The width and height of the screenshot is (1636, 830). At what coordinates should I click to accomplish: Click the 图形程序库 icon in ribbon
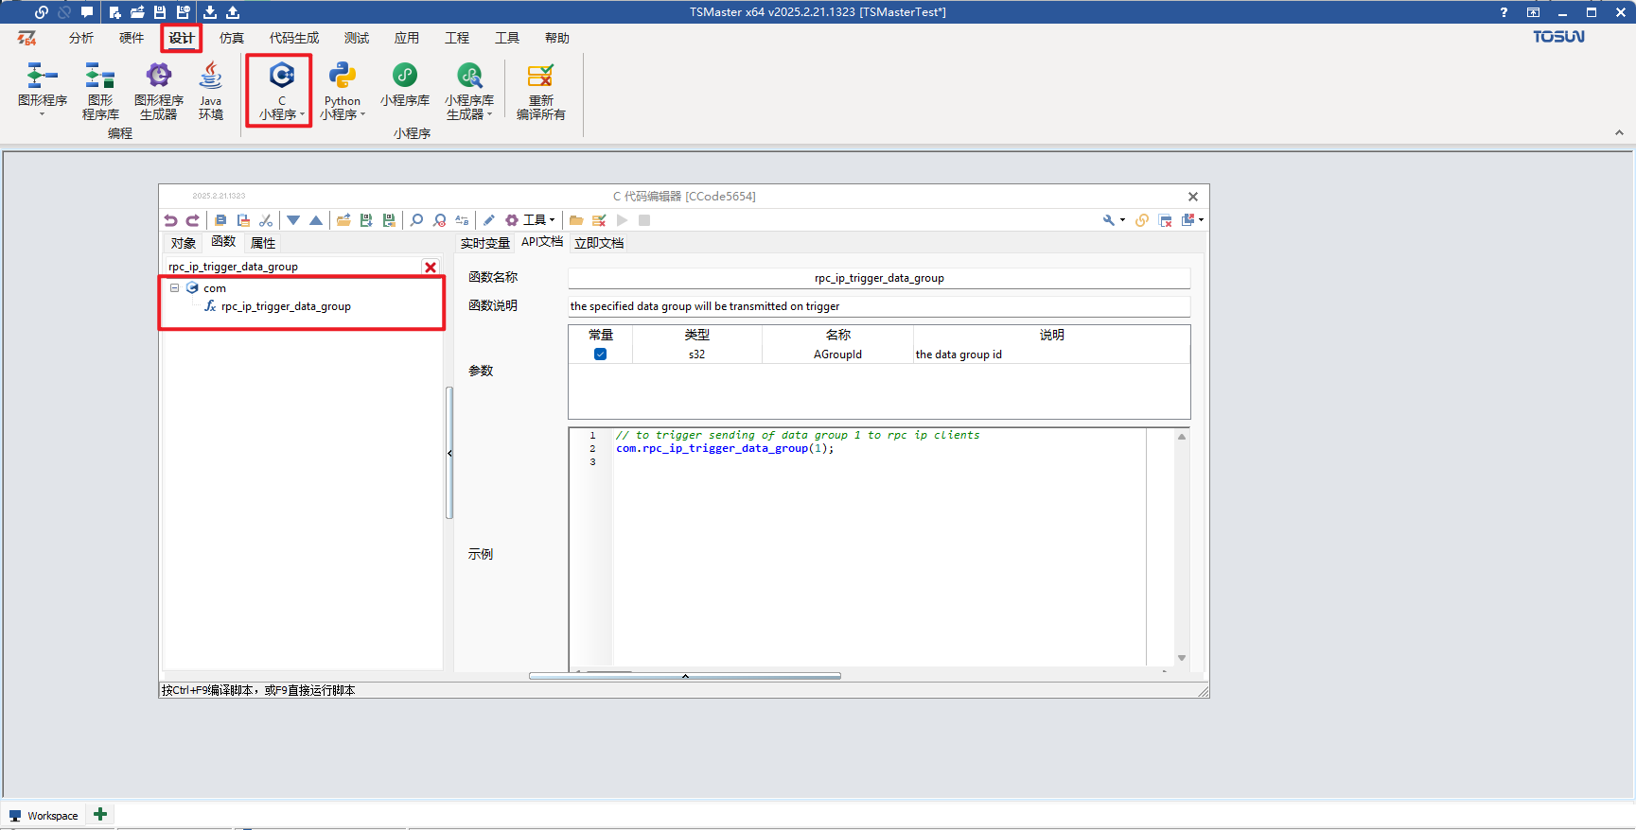coord(100,91)
